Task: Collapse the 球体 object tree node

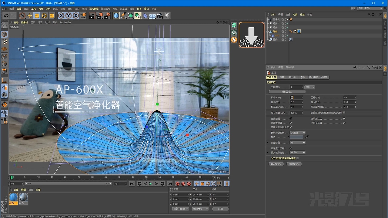Action: pyautogui.click(x=268, y=31)
